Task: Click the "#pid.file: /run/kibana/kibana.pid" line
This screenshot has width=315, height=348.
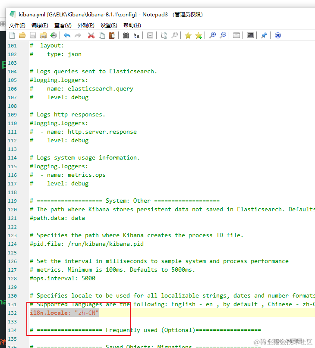Action: (87, 244)
